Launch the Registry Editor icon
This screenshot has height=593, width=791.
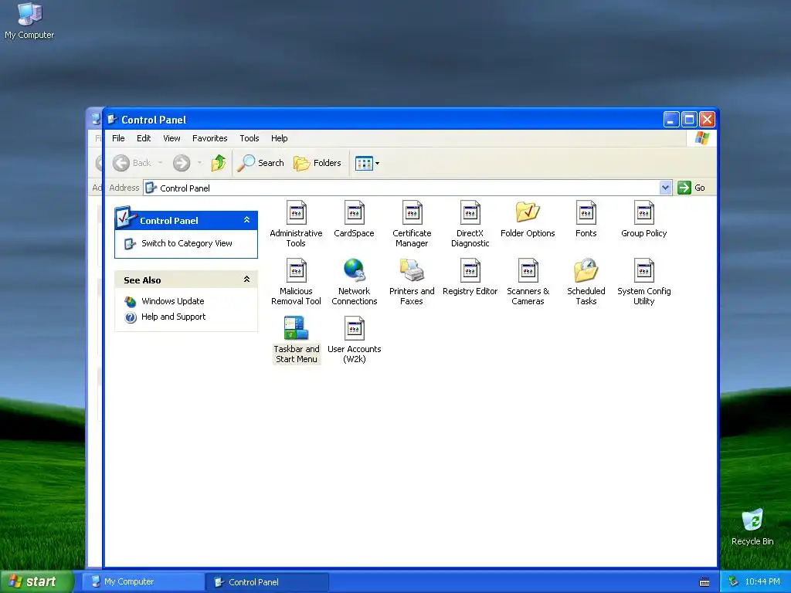click(x=470, y=277)
